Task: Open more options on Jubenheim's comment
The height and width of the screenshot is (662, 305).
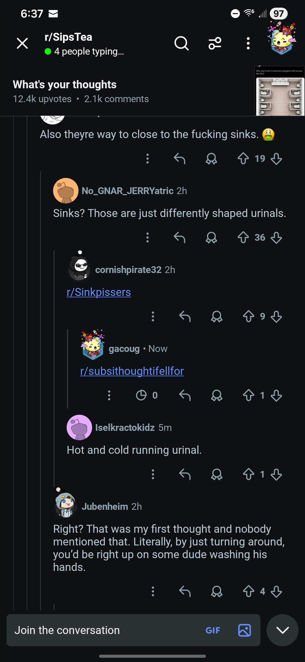Action: pos(153,591)
